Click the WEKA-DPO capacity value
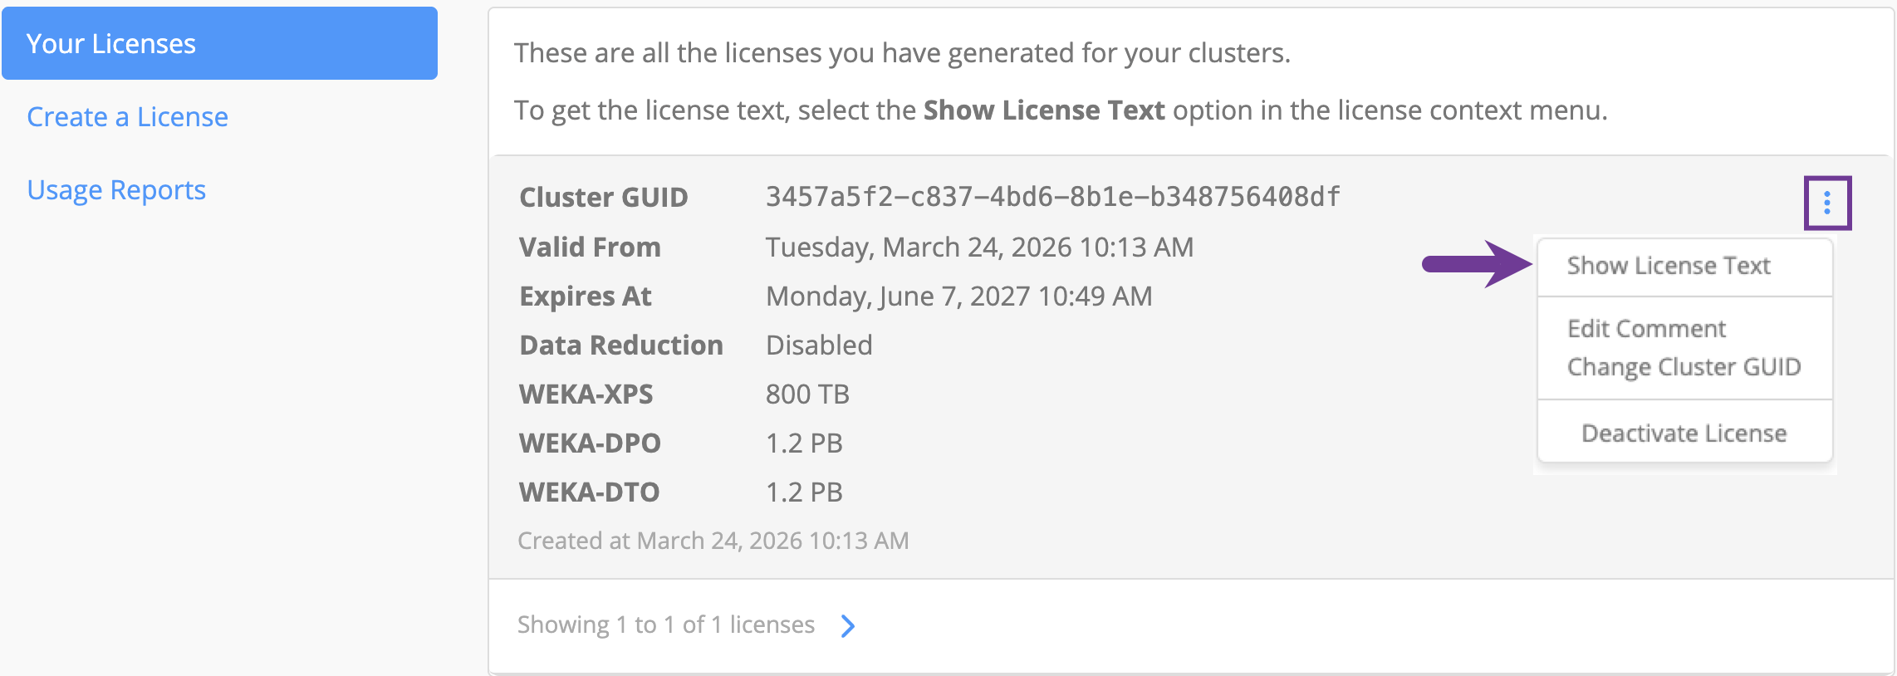This screenshot has width=1897, height=676. [x=804, y=443]
